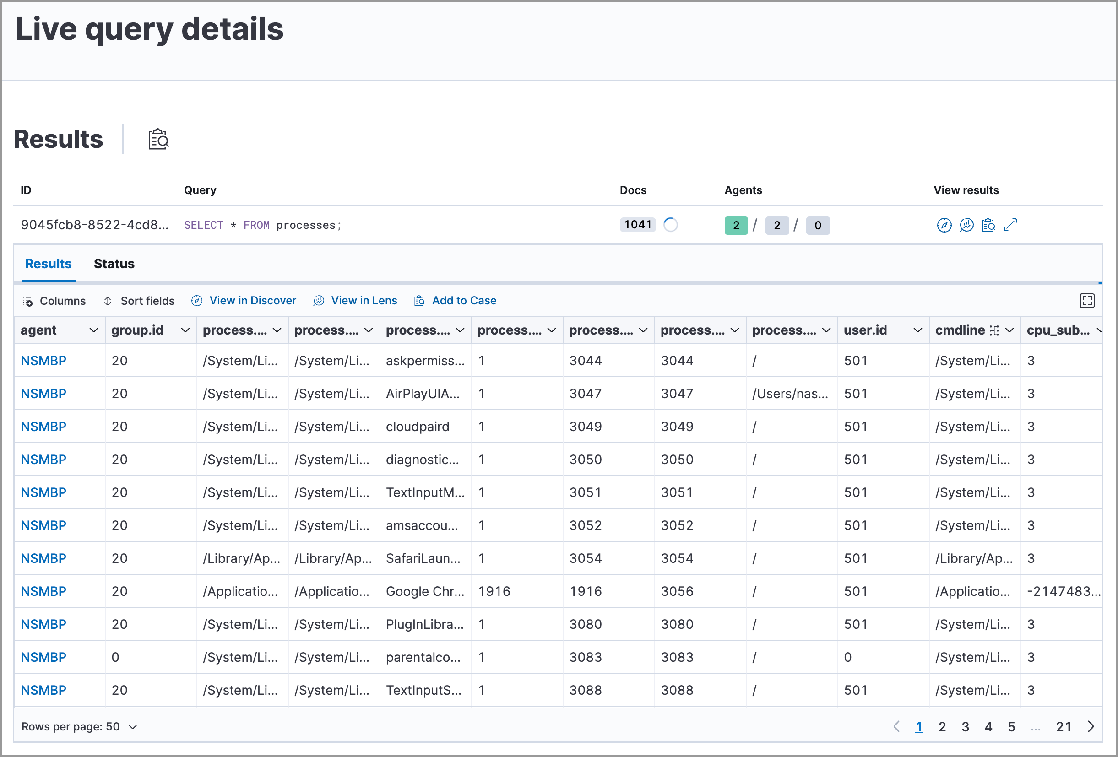
Task: Go to page 3 of results
Action: pyautogui.click(x=965, y=727)
